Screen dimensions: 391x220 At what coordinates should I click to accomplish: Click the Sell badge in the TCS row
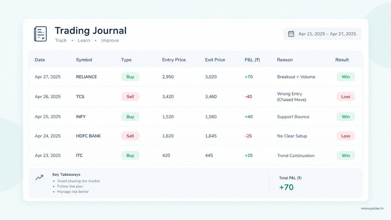130,96
